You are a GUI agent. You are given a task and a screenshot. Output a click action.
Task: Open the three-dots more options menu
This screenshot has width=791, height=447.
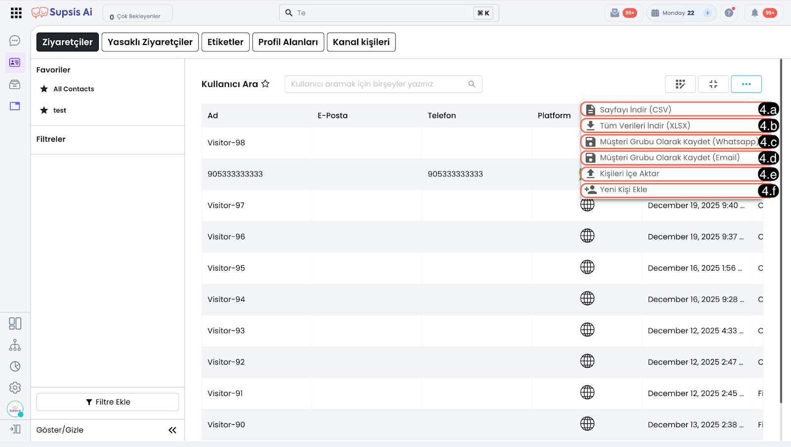click(746, 84)
